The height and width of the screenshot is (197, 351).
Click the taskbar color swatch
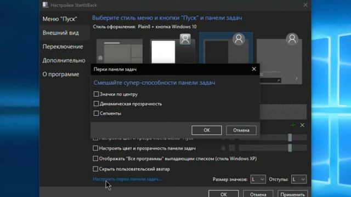(232, 148)
